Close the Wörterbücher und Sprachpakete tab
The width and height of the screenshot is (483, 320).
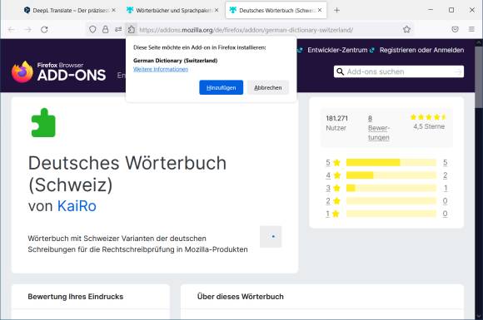click(x=217, y=10)
